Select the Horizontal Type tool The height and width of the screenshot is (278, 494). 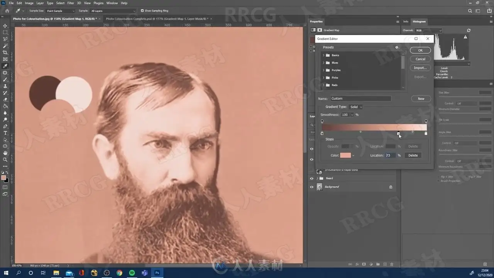[5, 133]
